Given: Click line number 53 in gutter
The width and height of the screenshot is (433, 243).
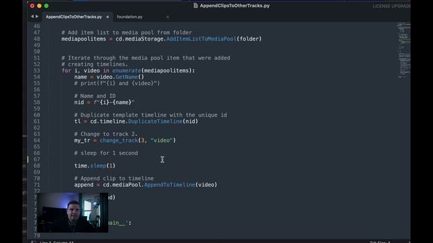Looking at the screenshot, I should pos(37,70).
